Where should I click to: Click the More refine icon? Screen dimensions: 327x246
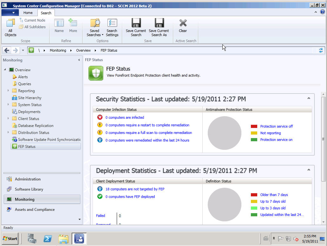(73, 25)
